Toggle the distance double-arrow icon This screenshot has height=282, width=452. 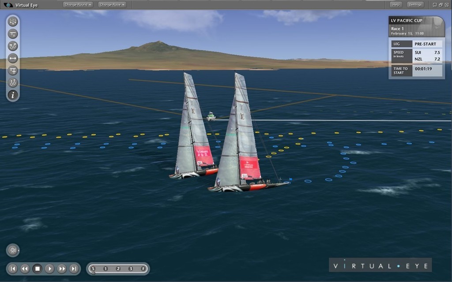(x=13, y=59)
